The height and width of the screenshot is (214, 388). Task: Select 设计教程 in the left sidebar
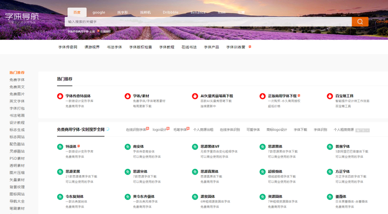click(x=17, y=123)
